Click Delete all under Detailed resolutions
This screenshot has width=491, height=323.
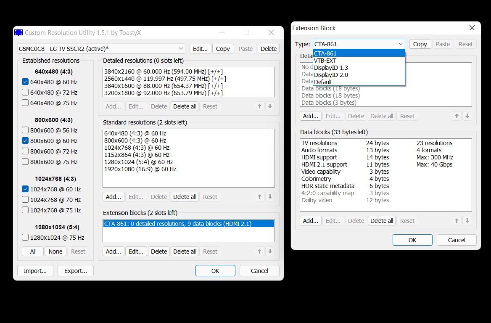[x=185, y=106]
